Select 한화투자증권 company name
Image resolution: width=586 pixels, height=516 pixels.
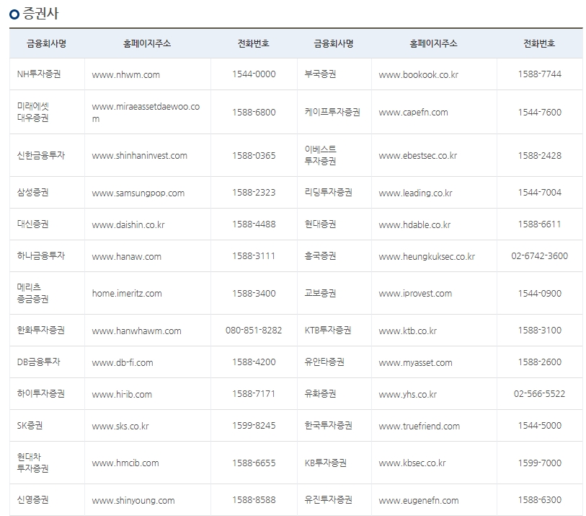(x=41, y=331)
